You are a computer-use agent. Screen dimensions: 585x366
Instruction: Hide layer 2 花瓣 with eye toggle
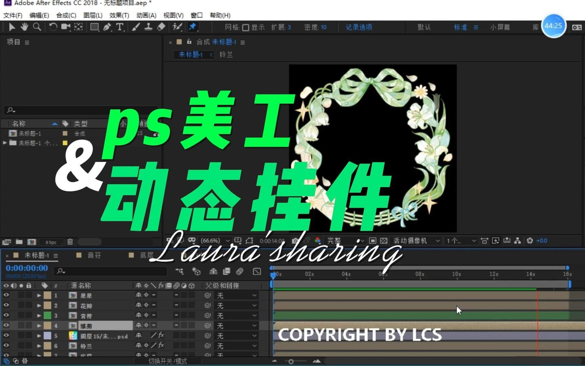(6, 305)
